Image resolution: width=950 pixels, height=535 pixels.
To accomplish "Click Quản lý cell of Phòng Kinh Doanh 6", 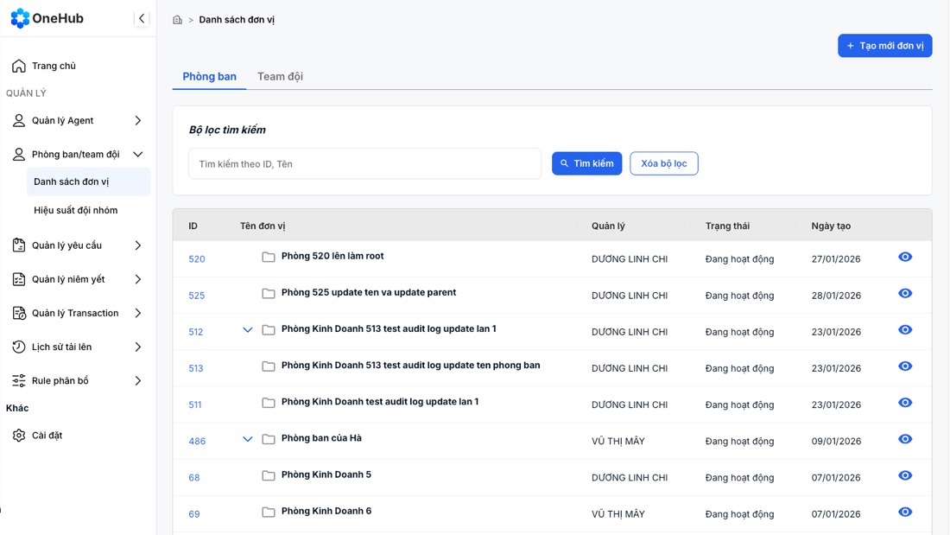I will pos(618,513).
